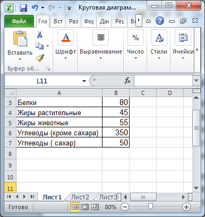Viewport: 205px width, 217px height.
Task: Click the zoom slider handle
Action: click(x=150, y=207)
